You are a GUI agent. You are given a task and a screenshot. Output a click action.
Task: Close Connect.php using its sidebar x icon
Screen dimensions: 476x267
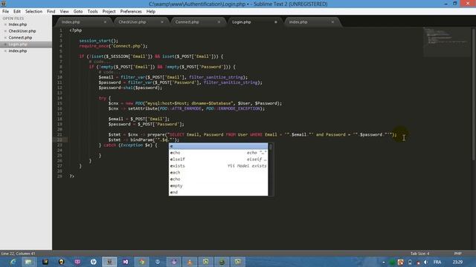5,38
